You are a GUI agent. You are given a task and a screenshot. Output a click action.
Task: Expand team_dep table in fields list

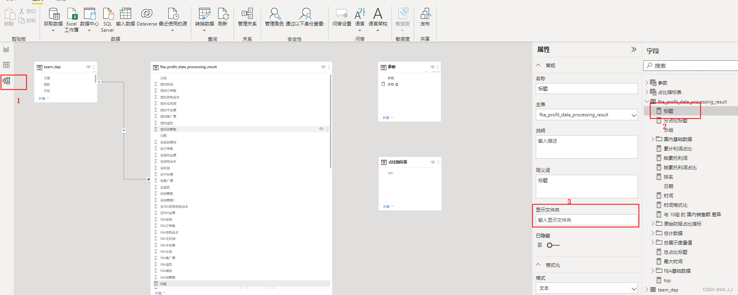point(647,290)
